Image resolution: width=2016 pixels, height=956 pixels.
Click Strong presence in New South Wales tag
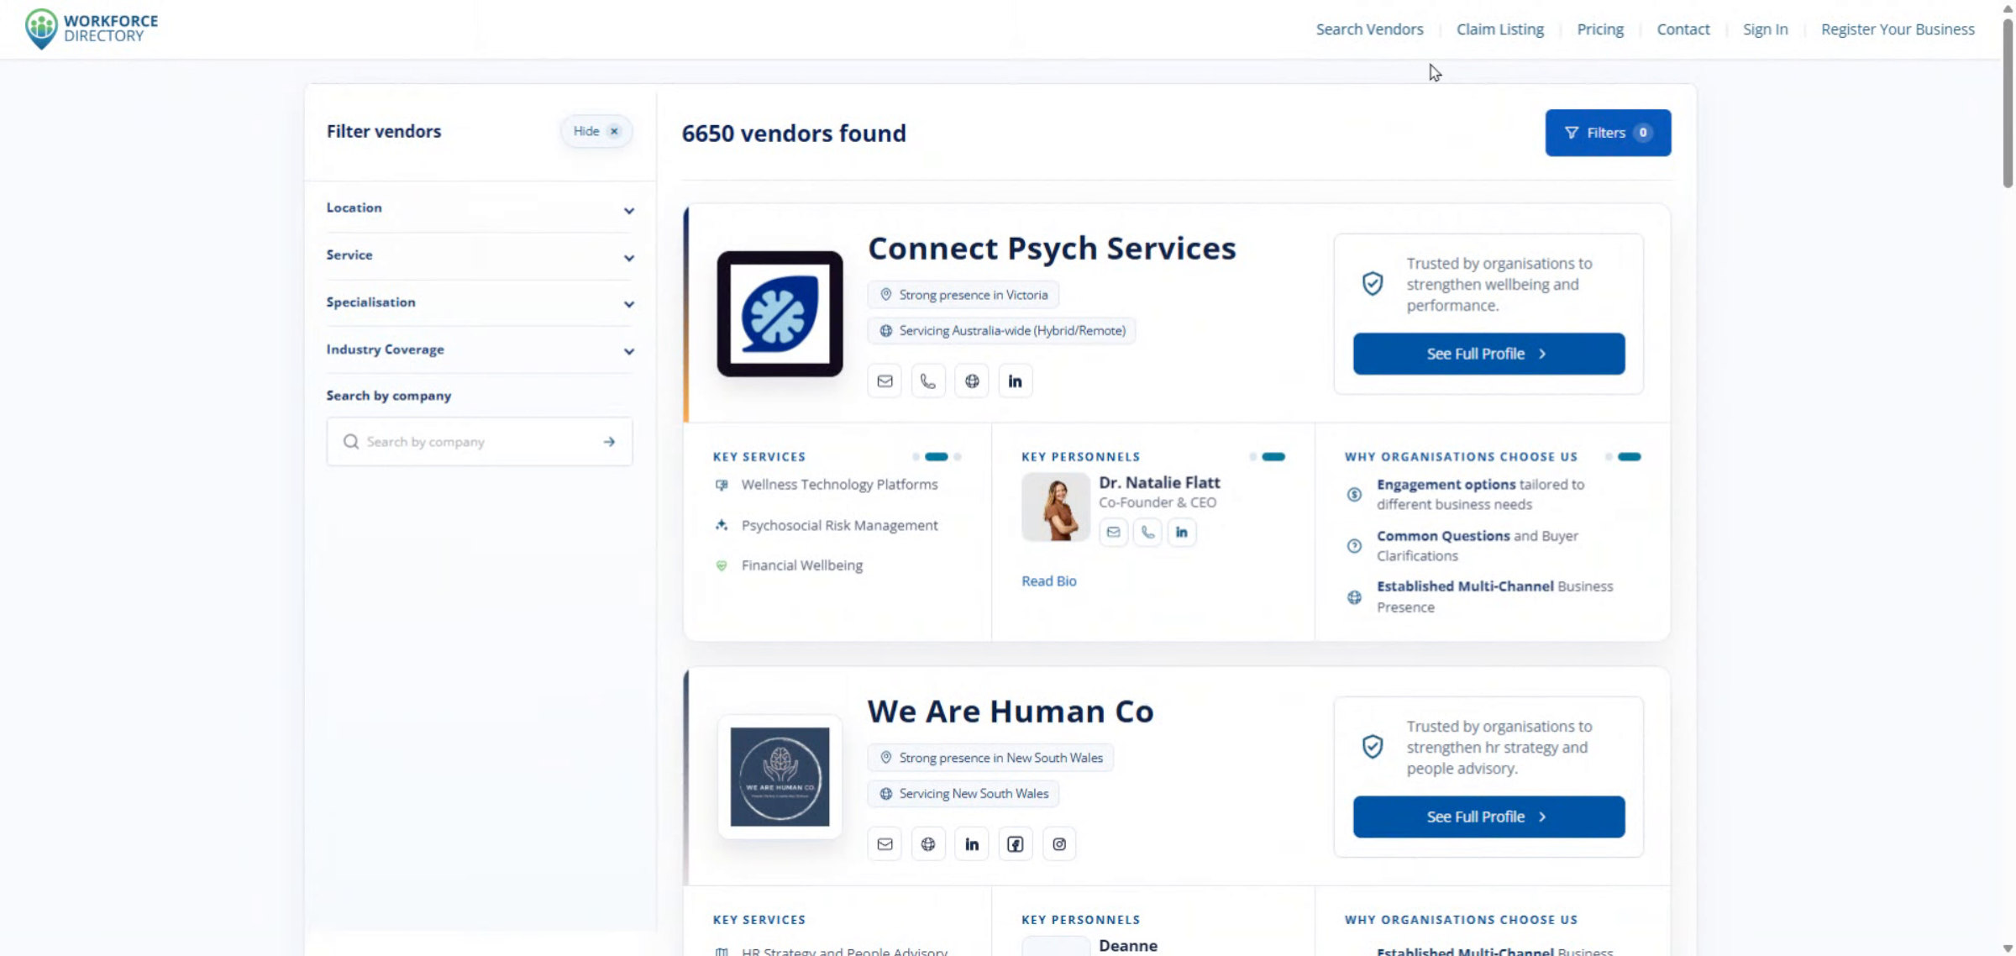pos(990,758)
